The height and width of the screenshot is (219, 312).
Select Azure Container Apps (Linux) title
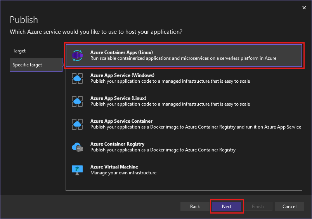(121, 52)
